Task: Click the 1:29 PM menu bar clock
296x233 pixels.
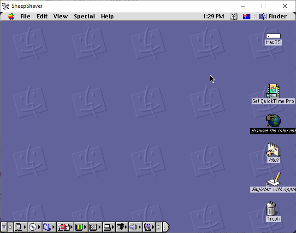Action: (213, 17)
